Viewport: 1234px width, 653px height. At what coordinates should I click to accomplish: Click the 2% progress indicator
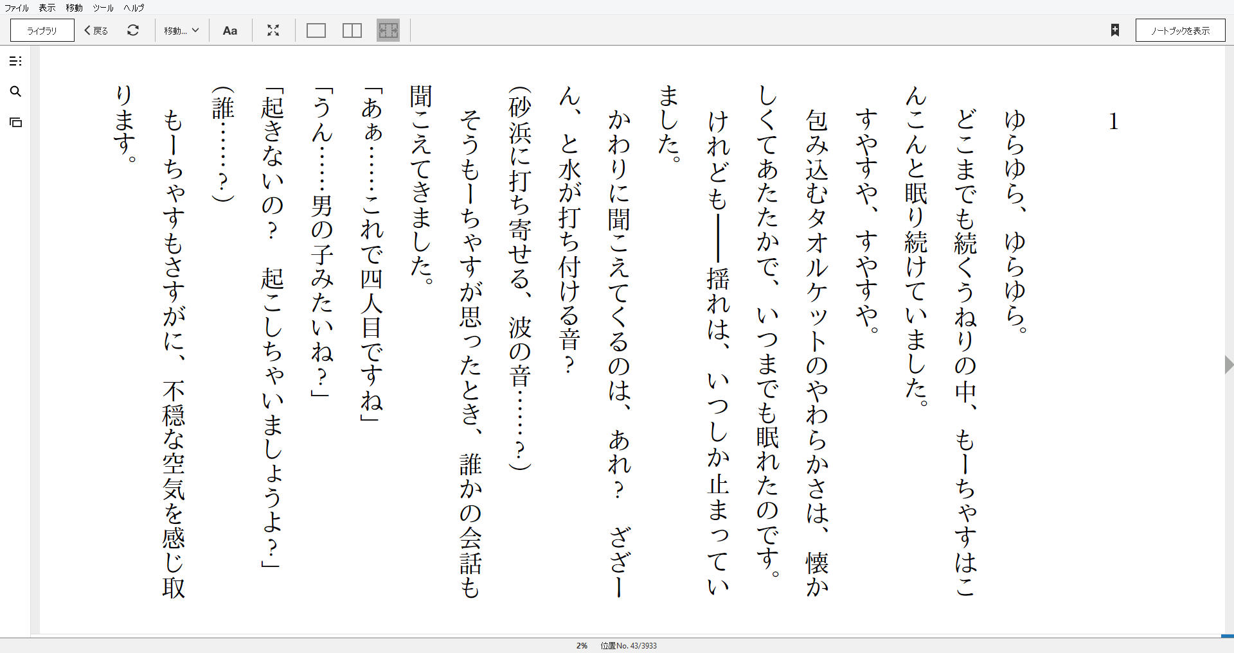[x=582, y=645]
